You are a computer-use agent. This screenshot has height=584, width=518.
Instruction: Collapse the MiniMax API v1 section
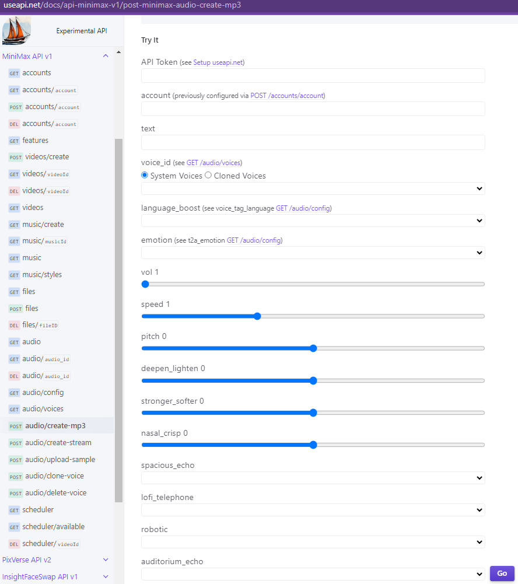pyautogui.click(x=106, y=56)
